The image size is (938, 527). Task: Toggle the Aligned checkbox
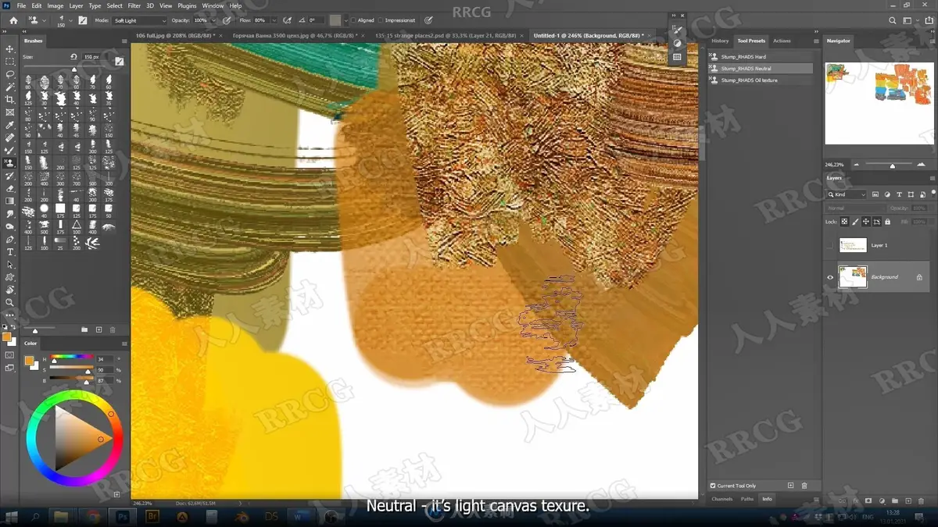(353, 20)
